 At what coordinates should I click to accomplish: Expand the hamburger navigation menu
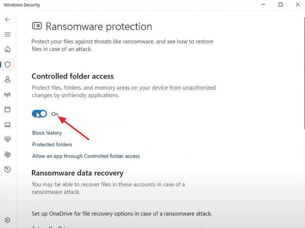[x=8, y=34]
